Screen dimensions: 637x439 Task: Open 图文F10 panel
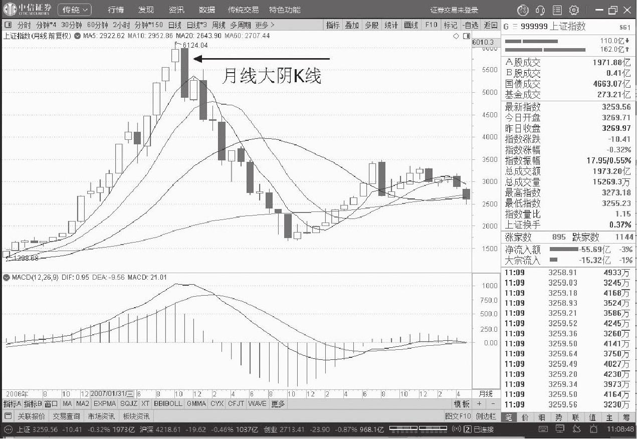[x=458, y=416]
